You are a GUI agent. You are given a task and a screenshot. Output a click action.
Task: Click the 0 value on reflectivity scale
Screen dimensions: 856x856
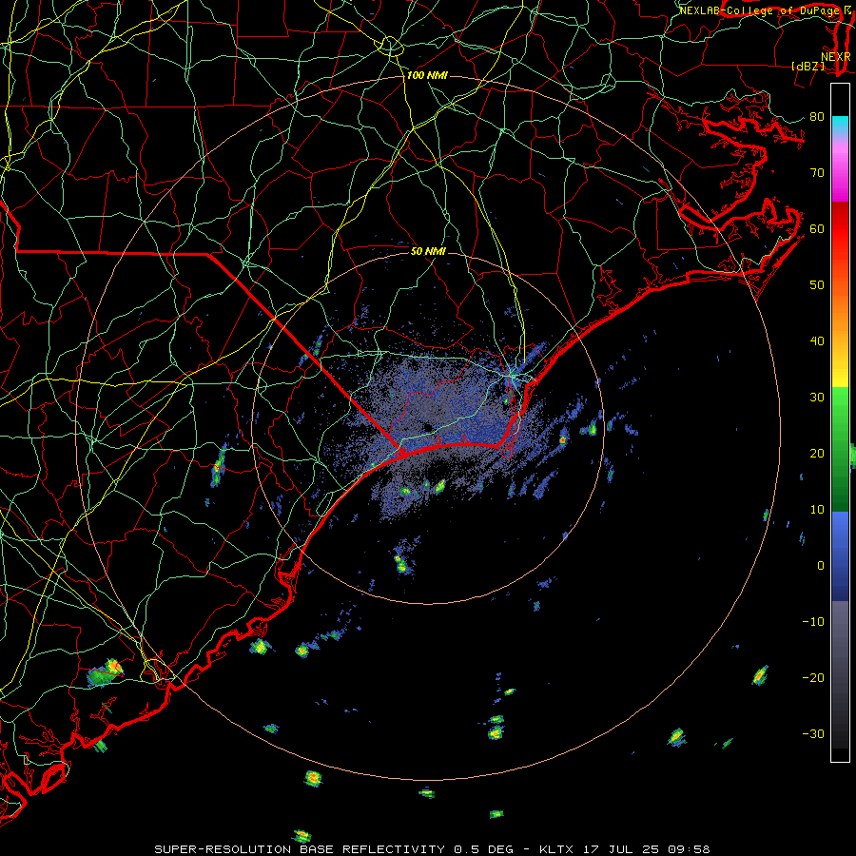click(821, 566)
